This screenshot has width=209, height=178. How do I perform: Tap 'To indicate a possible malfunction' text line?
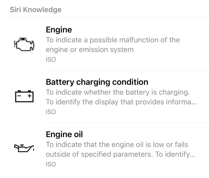click(x=112, y=40)
